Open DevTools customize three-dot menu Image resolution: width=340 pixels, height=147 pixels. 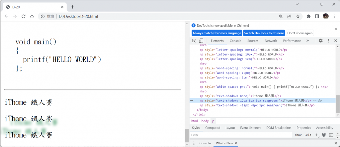(x=328, y=41)
